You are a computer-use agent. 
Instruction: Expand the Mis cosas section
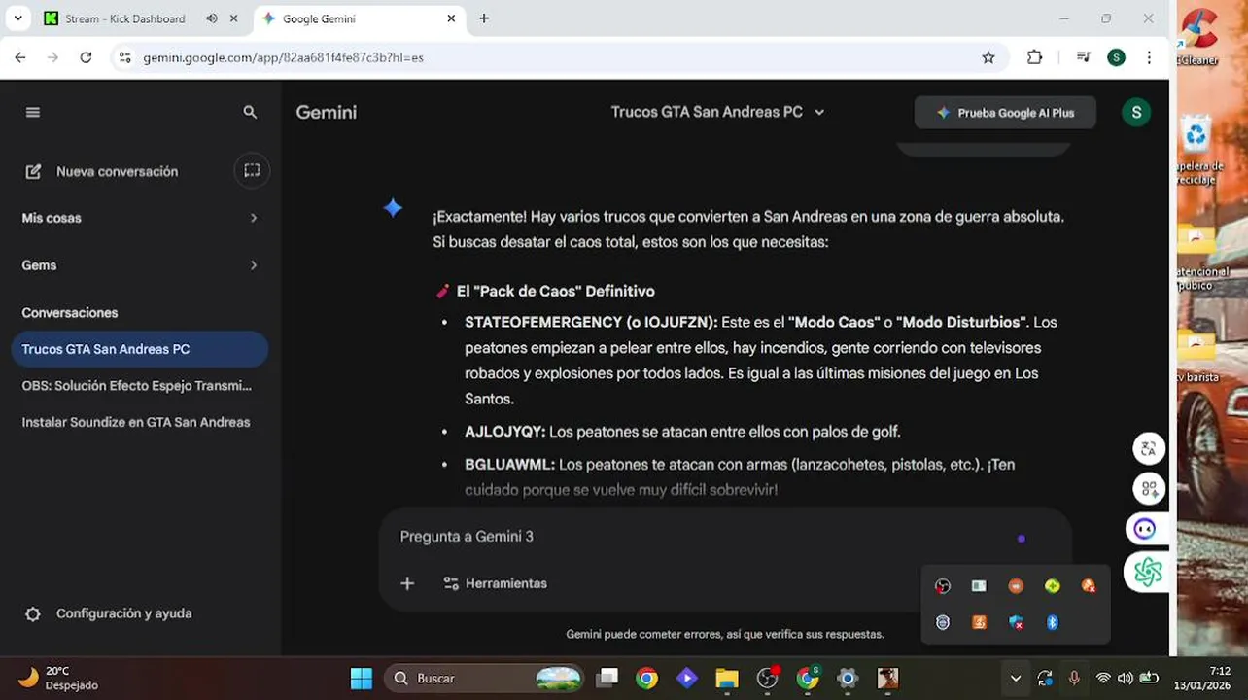coord(141,218)
